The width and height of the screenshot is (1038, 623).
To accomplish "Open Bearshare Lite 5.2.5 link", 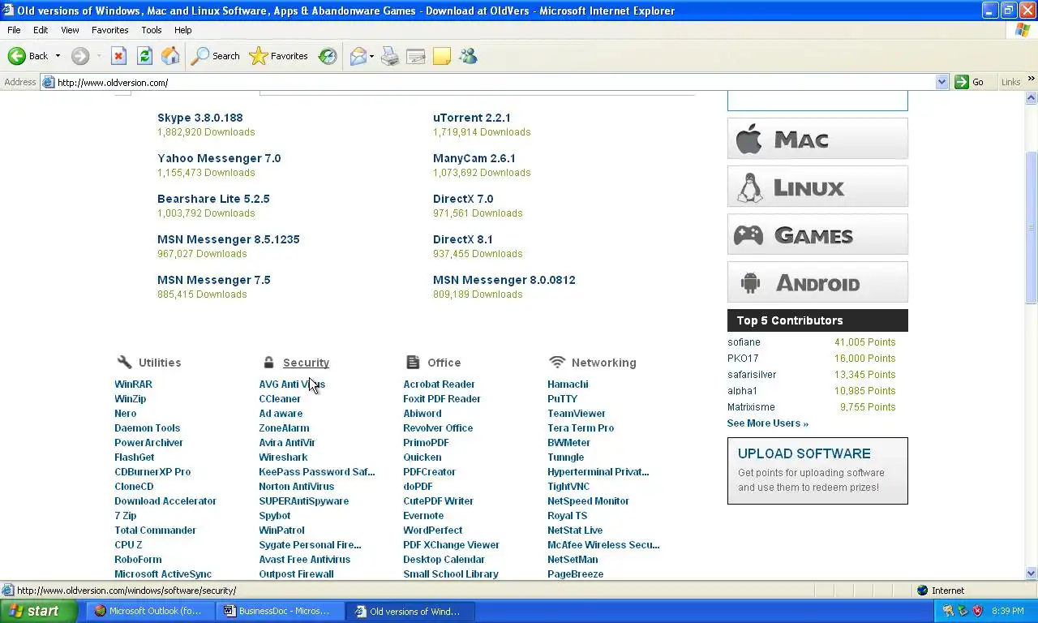I will click(213, 199).
